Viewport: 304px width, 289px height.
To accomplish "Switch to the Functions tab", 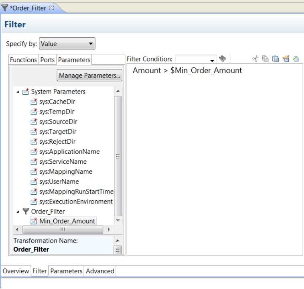I will tap(23, 60).
